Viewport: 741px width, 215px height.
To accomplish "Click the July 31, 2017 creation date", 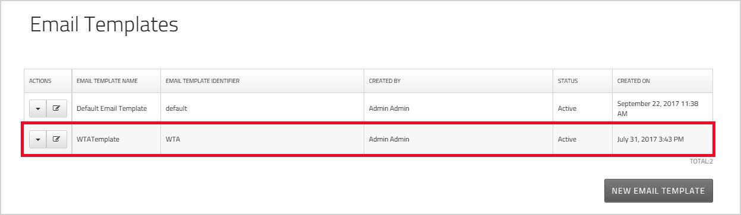I will (x=650, y=139).
